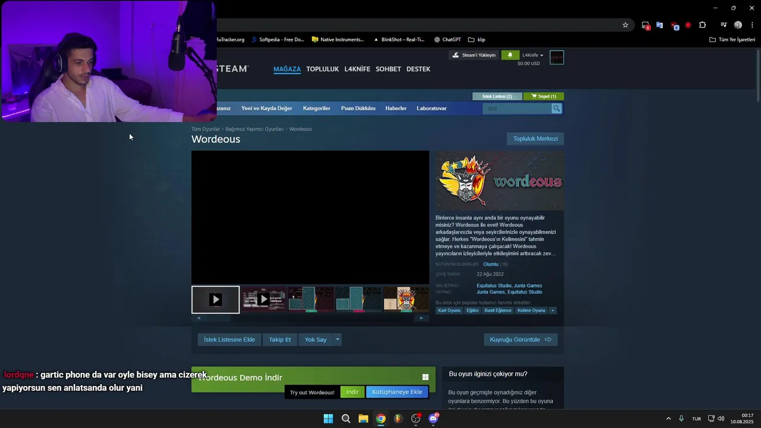Click Steam'i Yükleyin install button
This screenshot has height=428, width=761.
(474, 55)
